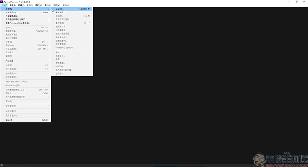Choose 來自剪輯的序列 Sequence From Clip
Viewport: 308px width, 167px height.
tap(72, 19)
